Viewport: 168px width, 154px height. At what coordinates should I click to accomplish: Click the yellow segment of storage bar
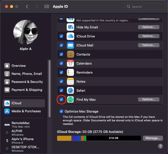tap(64, 138)
